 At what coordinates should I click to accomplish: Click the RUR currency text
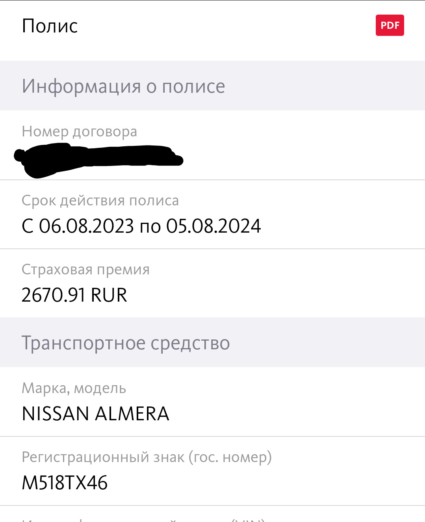pyautogui.click(x=109, y=295)
